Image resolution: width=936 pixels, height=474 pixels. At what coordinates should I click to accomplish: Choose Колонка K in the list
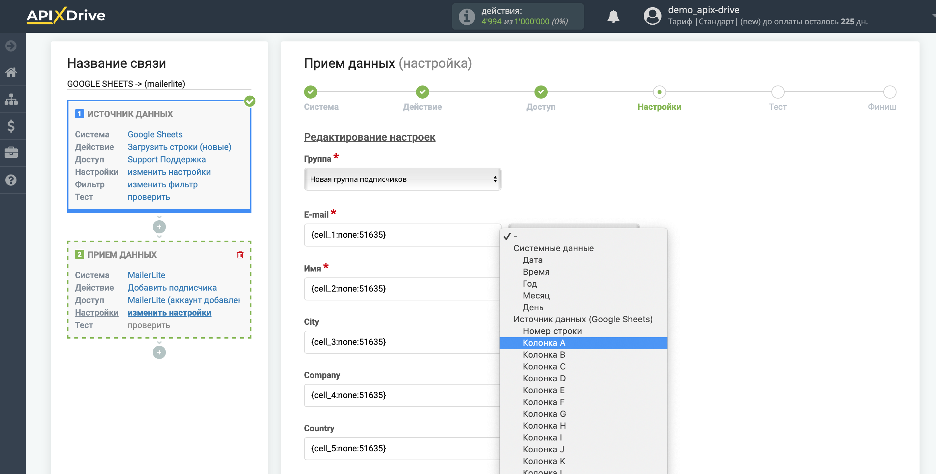tap(583, 461)
